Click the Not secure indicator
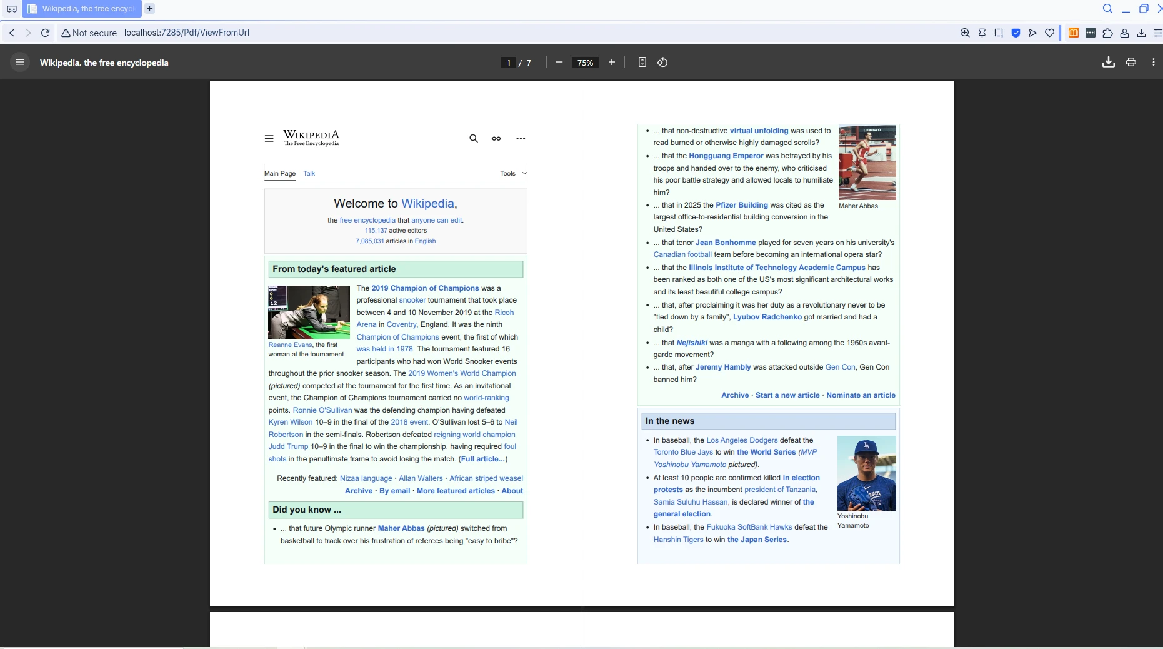The width and height of the screenshot is (1163, 649). [89, 33]
